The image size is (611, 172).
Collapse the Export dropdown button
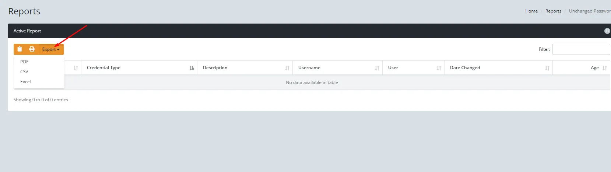tap(51, 49)
